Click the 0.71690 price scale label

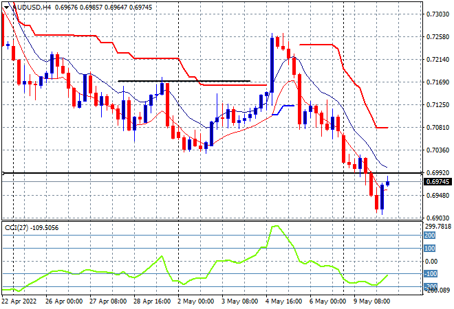pos(437,82)
